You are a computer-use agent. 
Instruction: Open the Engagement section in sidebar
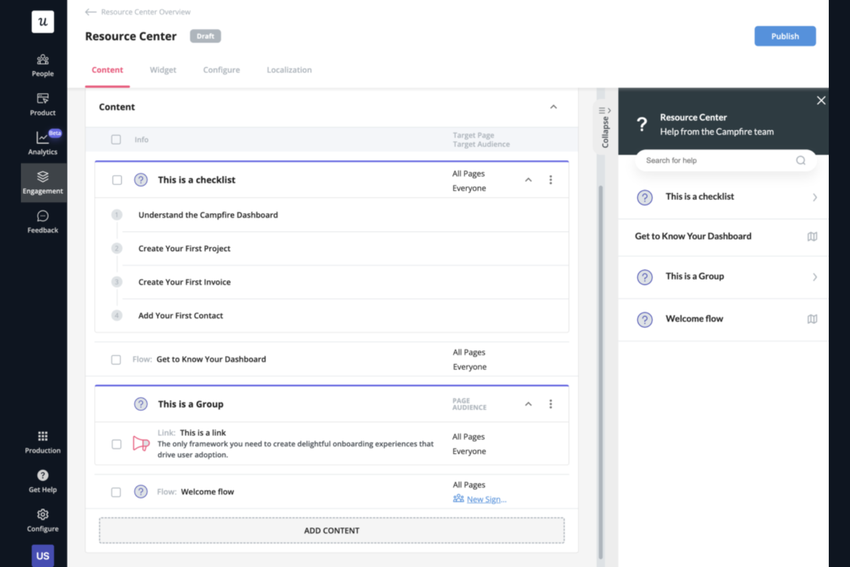pos(42,183)
